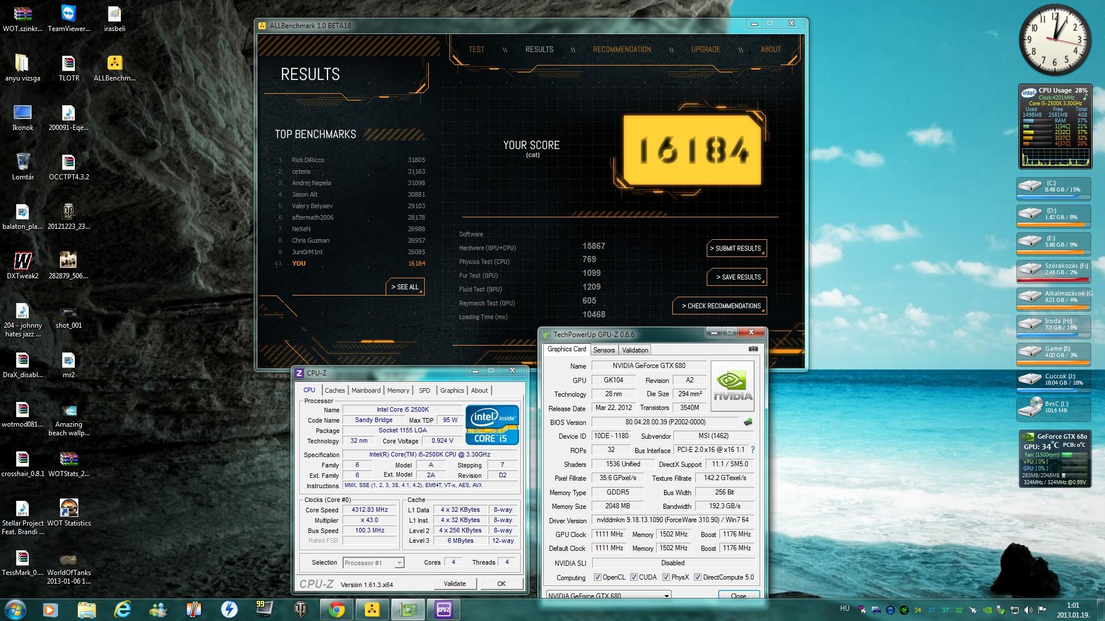Select the anyu vizsga folder icon

coord(22,68)
